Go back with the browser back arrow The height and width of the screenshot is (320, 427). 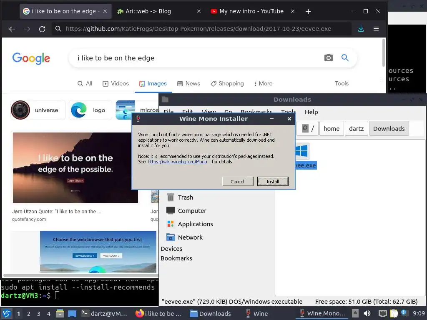12,29
